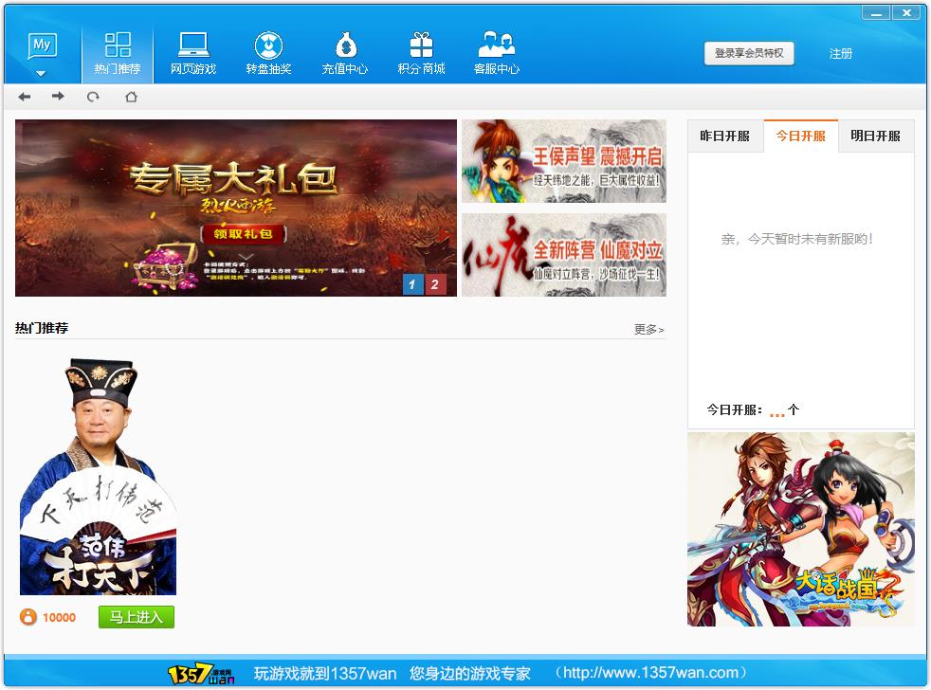Open the 大话战国 game advertisement

pos(800,529)
